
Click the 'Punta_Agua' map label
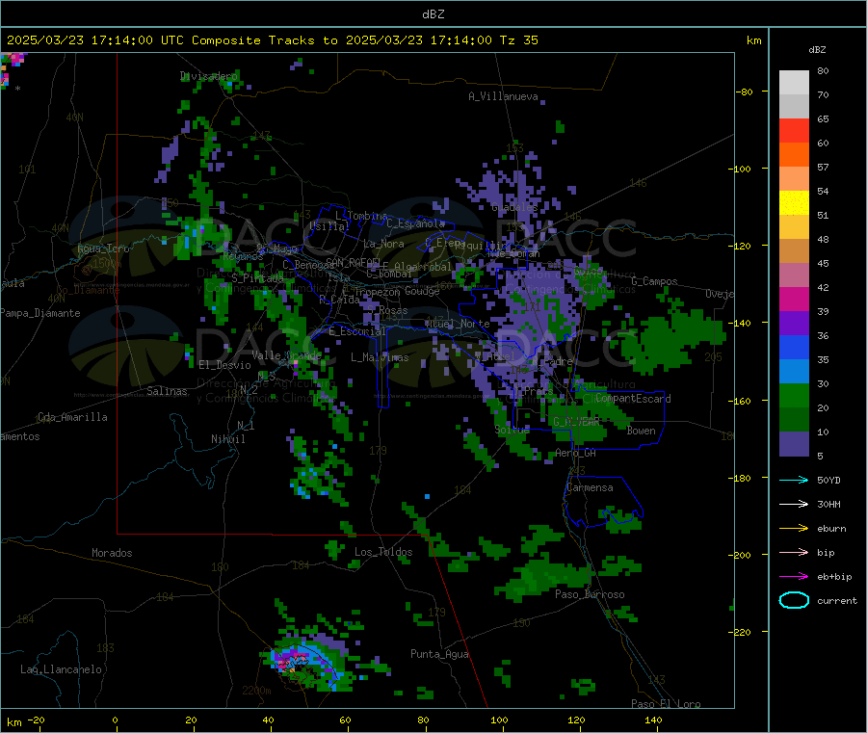tap(439, 654)
